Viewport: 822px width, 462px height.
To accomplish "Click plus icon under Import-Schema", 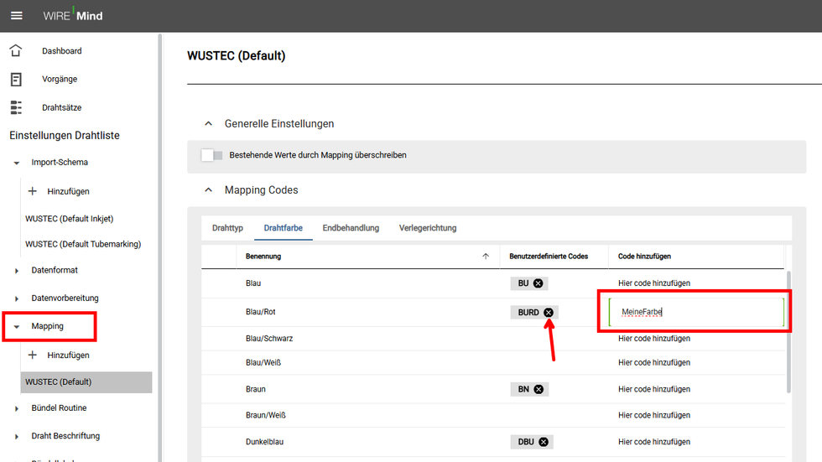I will [x=33, y=191].
